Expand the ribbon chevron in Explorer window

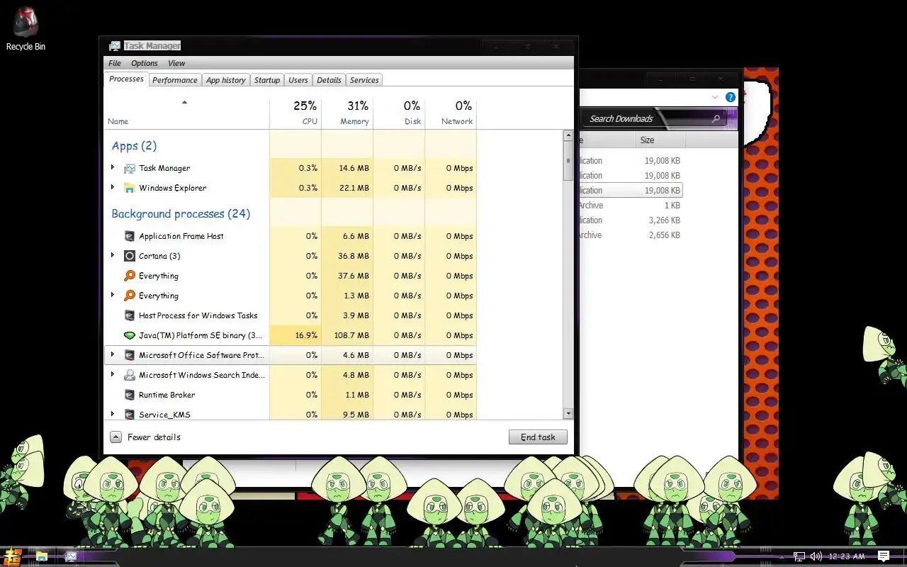click(x=714, y=97)
